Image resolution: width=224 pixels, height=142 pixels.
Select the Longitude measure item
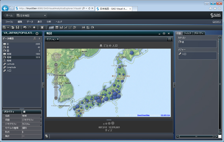(x=22, y=67)
